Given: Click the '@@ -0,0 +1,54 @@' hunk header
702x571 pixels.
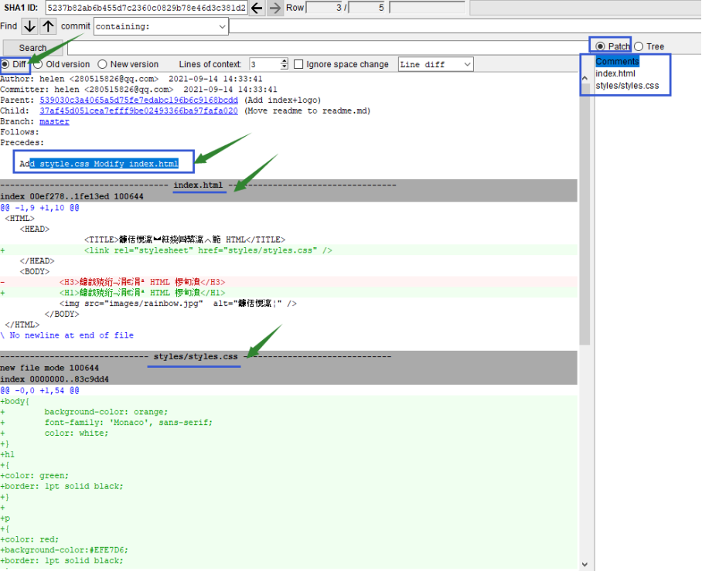Looking at the screenshot, I should (40, 391).
